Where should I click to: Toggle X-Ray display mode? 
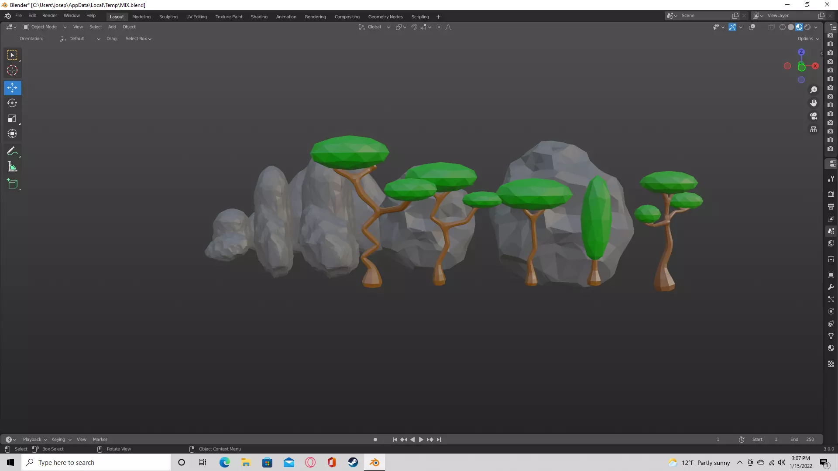771,27
